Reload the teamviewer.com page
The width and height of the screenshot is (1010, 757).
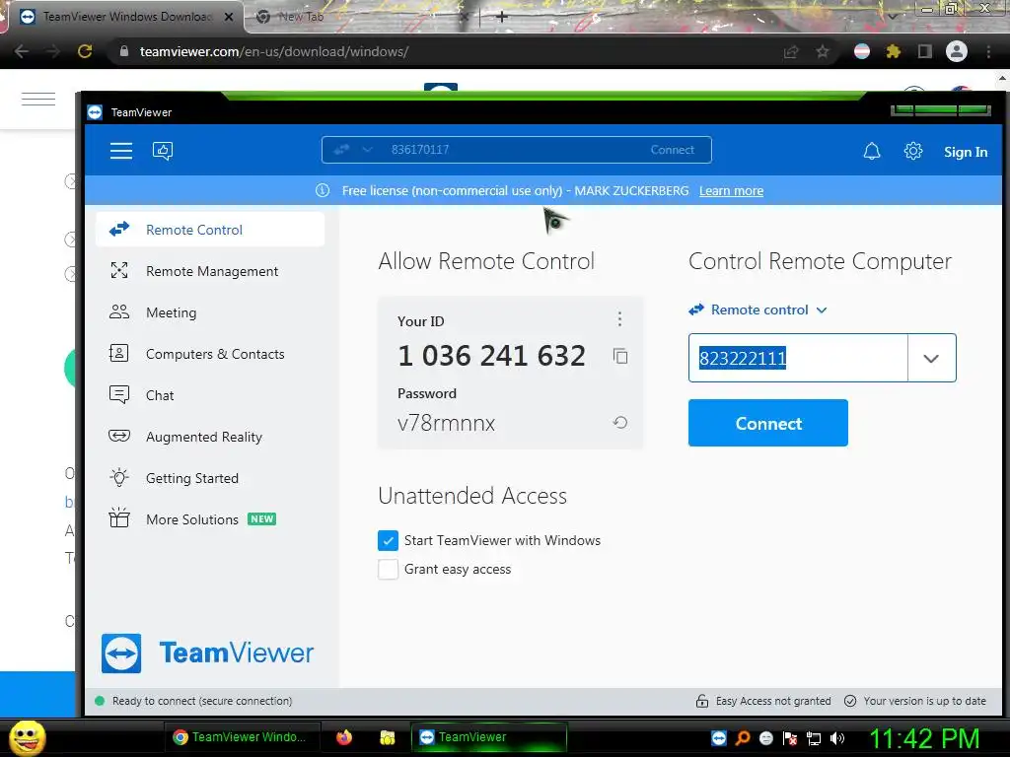[85, 51]
